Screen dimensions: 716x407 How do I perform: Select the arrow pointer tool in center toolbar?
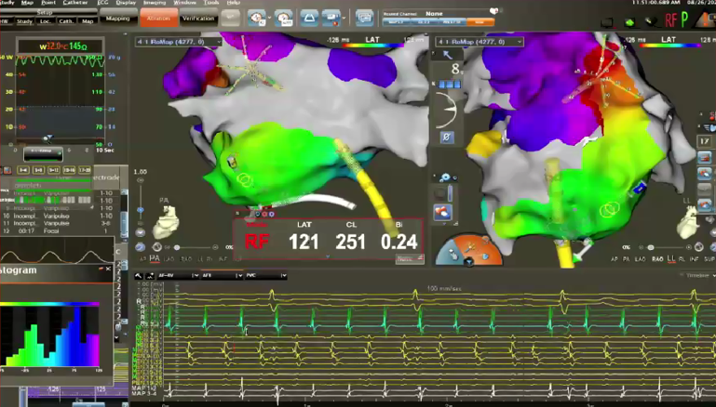(445, 55)
